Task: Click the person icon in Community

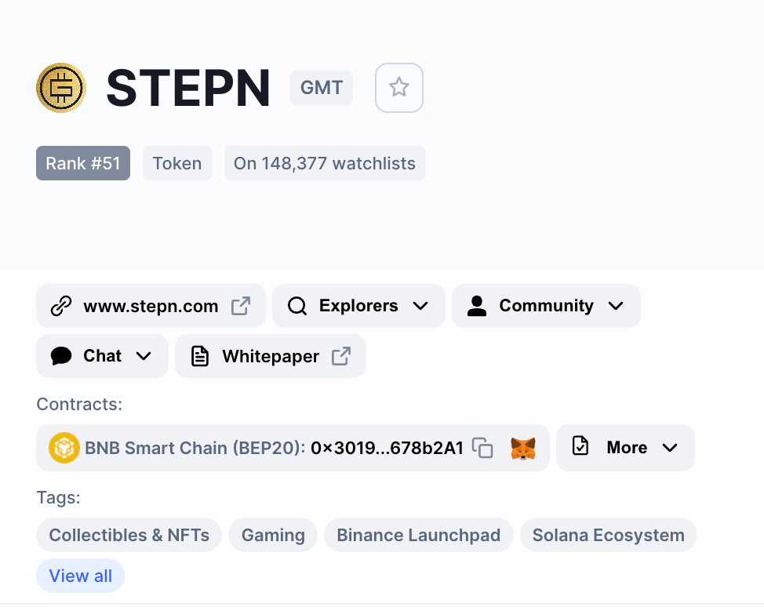Action: point(477,306)
